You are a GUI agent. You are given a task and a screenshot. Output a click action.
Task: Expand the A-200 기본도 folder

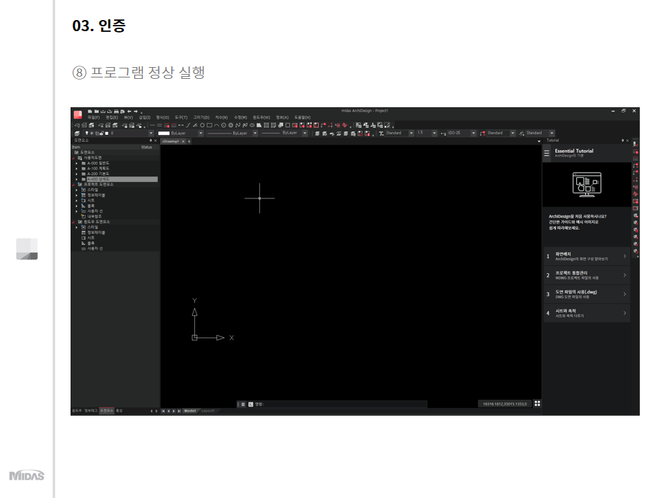click(x=77, y=174)
